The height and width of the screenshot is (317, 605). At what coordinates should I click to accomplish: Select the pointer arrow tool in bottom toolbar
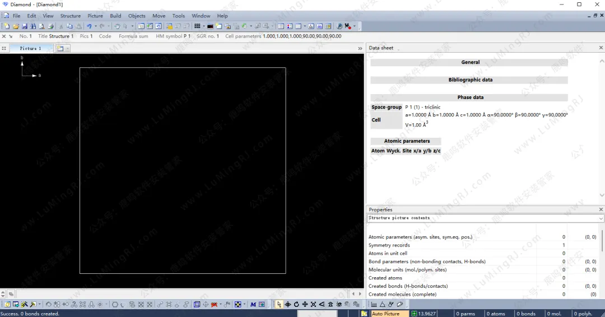(279, 305)
